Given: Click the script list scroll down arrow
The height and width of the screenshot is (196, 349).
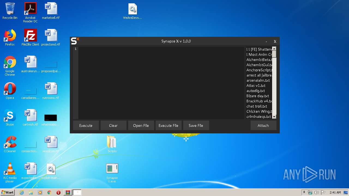Looking at the screenshot, I should pos(274,117).
